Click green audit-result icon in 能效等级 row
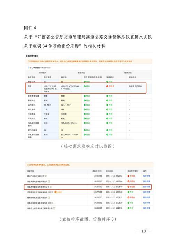Viewport: 174px width, 246px height. pos(107,110)
